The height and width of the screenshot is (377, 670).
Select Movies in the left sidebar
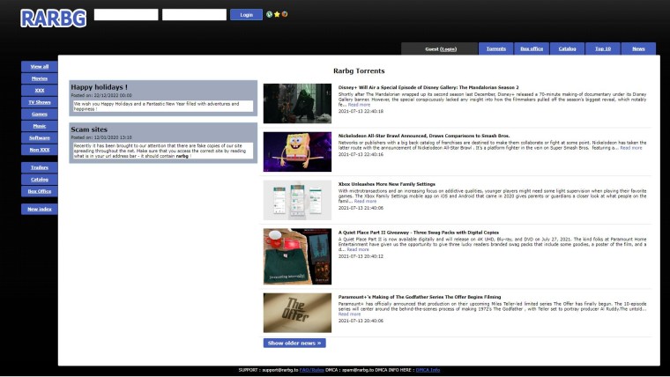click(x=40, y=78)
